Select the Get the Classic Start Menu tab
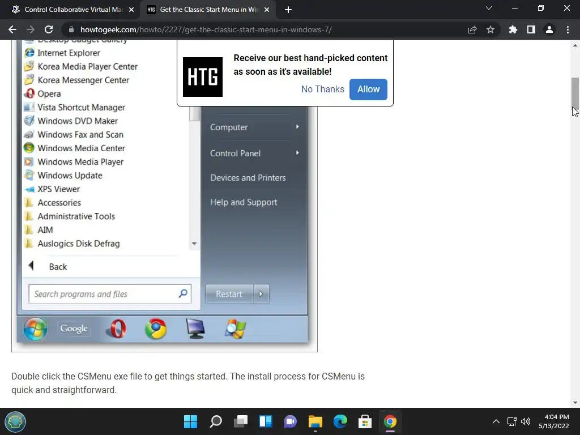 pyautogui.click(x=207, y=10)
